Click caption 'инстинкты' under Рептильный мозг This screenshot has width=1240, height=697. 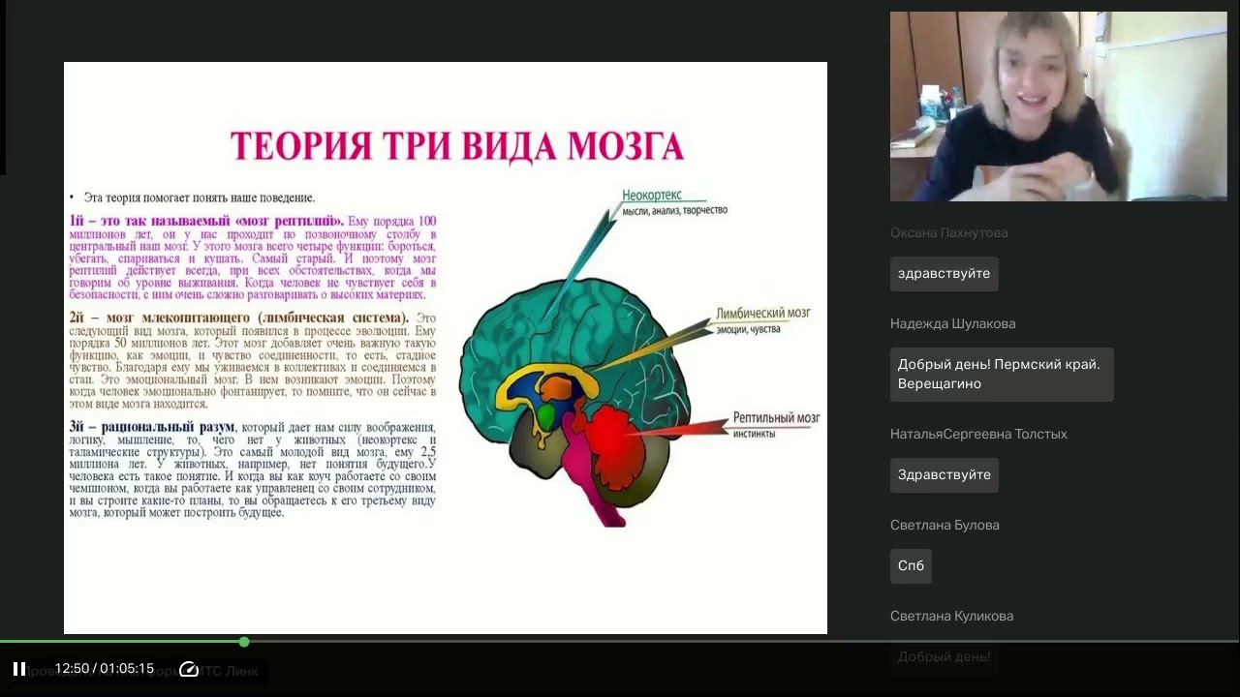coord(756,434)
